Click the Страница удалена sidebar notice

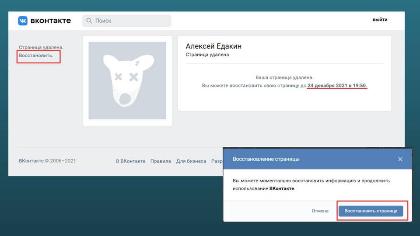pyautogui.click(x=41, y=47)
